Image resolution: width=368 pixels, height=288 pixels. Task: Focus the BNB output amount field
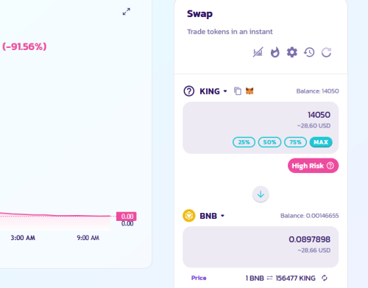pyautogui.click(x=261, y=247)
